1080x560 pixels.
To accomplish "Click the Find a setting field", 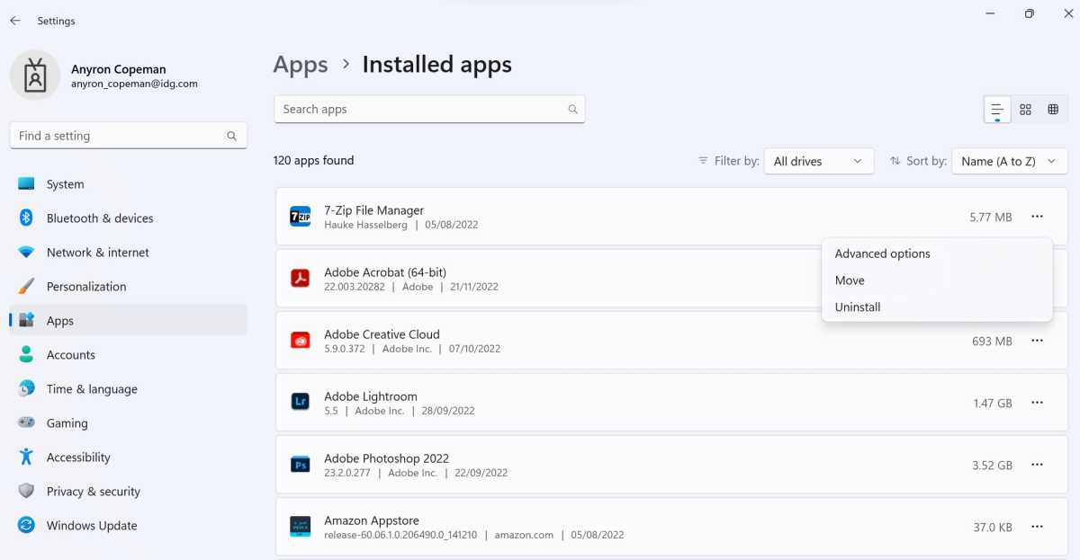I will [x=128, y=136].
